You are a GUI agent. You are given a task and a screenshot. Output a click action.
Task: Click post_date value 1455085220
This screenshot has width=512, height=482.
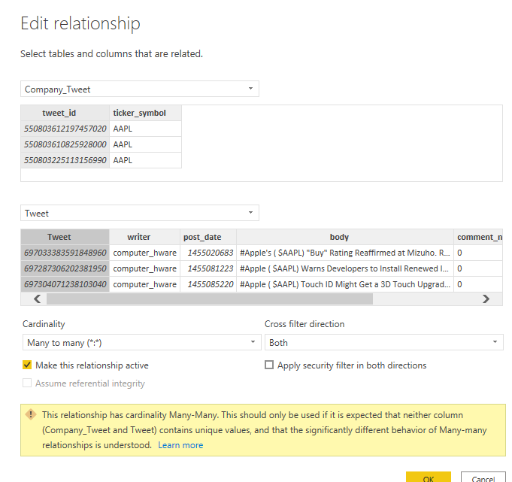point(208,284)
